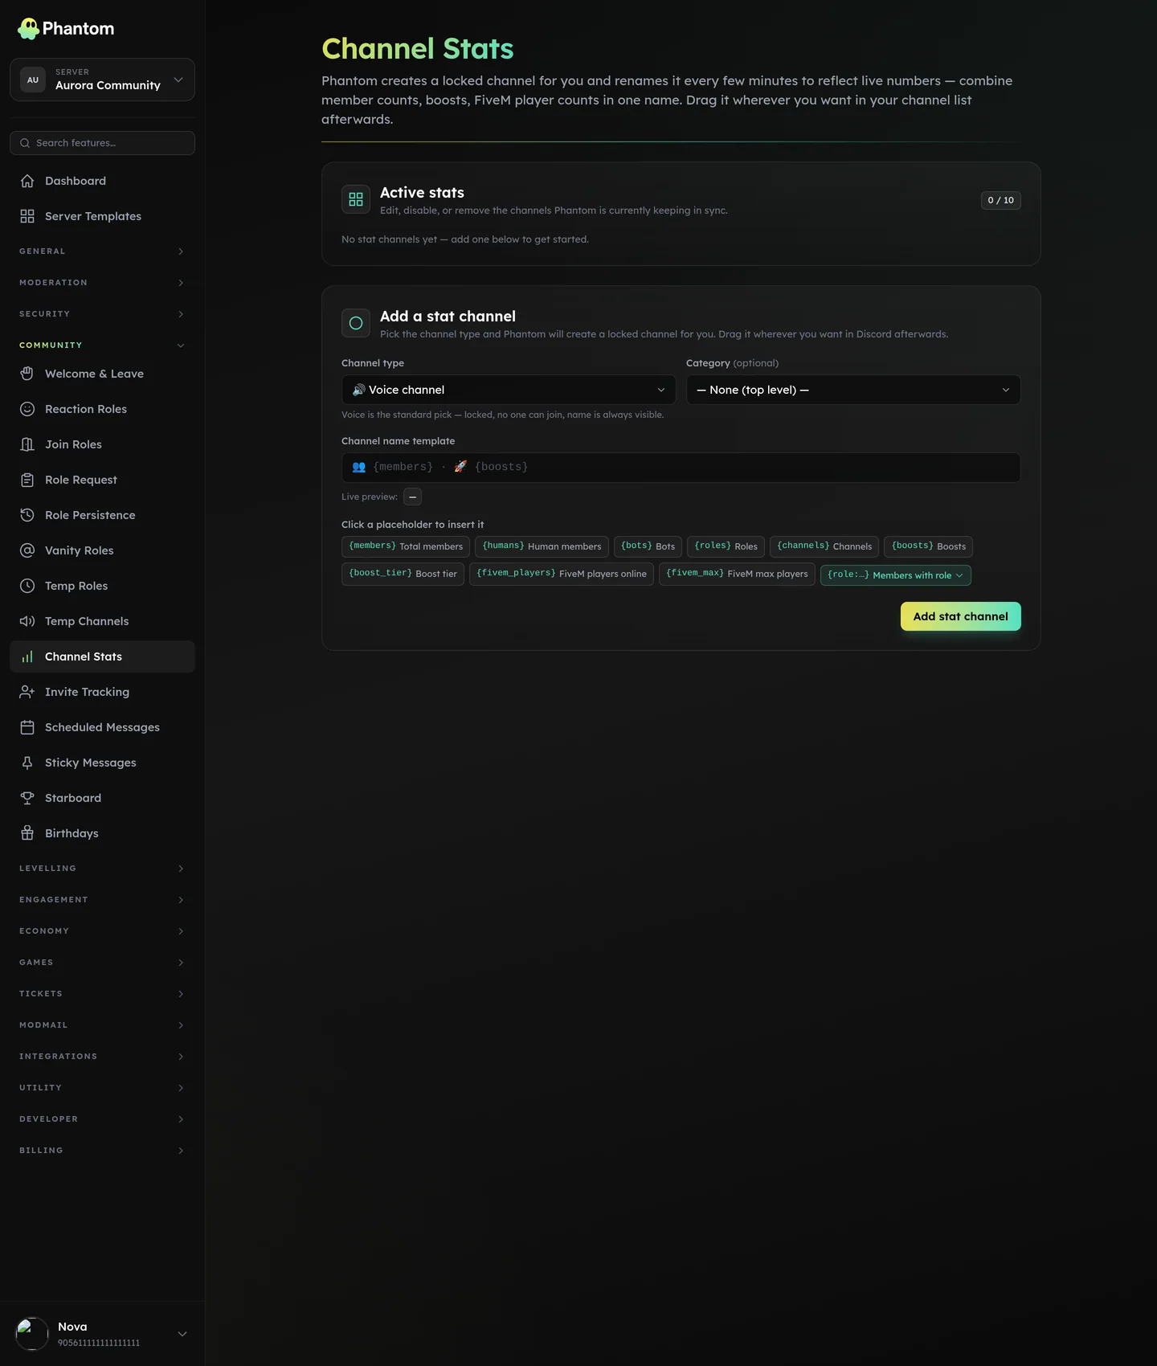Click the Temp Channels speaker icon
1157x1366 pixels.
pos(27,621)
